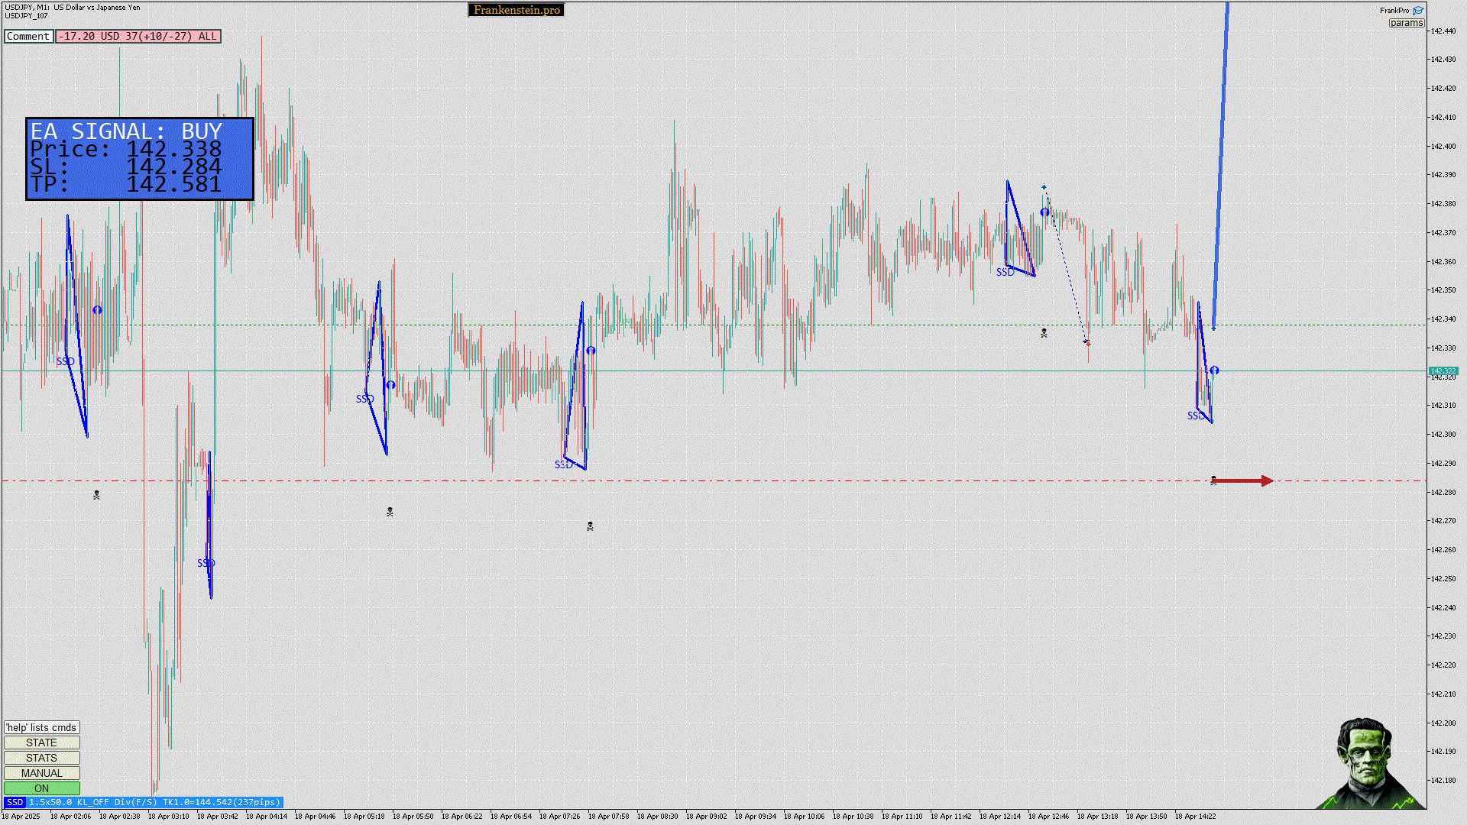The height and width of the screenshot is (825, 1467).
Task: Click the 'help' lists cmds input box
Action: tap(42, 727)
